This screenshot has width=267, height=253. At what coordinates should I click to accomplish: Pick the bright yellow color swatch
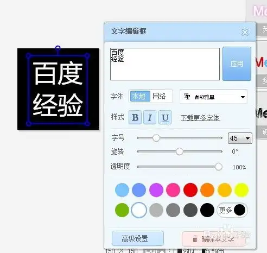click(x=241, y=190)
